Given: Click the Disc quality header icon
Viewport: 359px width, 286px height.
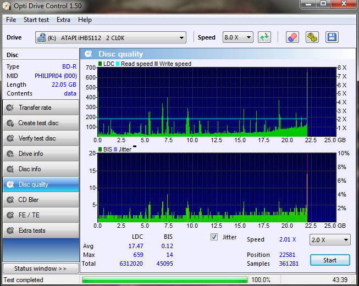Looking at the screenshot, I should (x=89, y=54).
